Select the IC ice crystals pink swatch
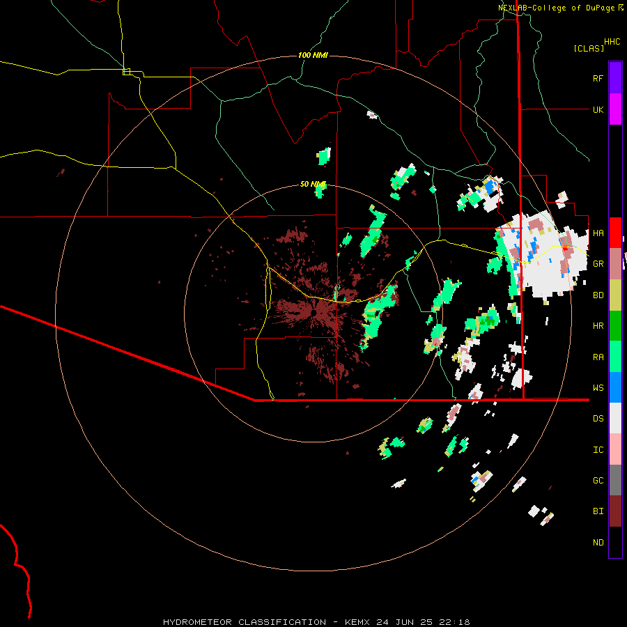The height and width of the screenshot is (627, 627). 615,449
